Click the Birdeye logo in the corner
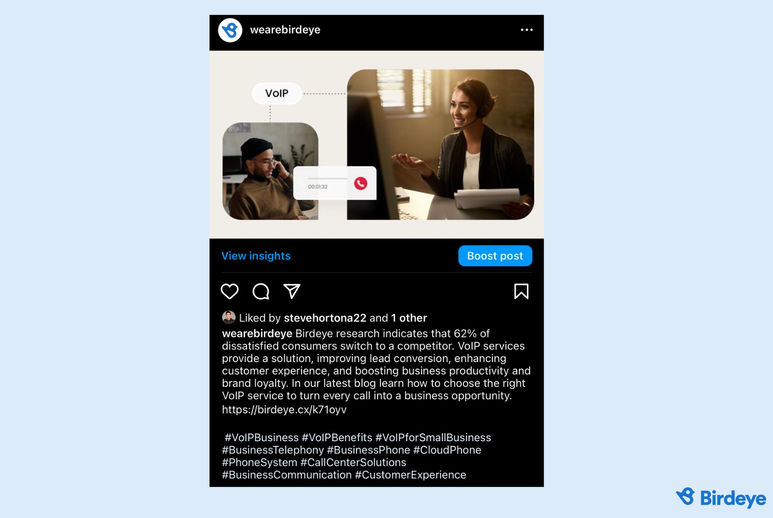This screenshot has width=773, height=518. tap(721, 498)
